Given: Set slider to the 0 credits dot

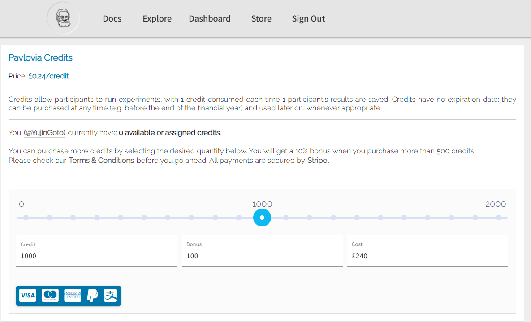Looking at the screenshot, I should pos(26,218).
